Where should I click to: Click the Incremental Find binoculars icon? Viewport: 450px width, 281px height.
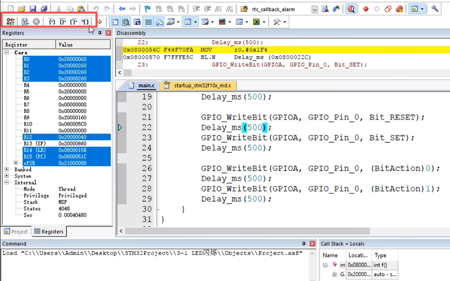(x=336, y=9)
